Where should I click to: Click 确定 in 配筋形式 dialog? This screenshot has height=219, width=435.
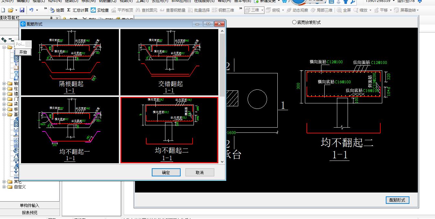click(x=166, y=172)
